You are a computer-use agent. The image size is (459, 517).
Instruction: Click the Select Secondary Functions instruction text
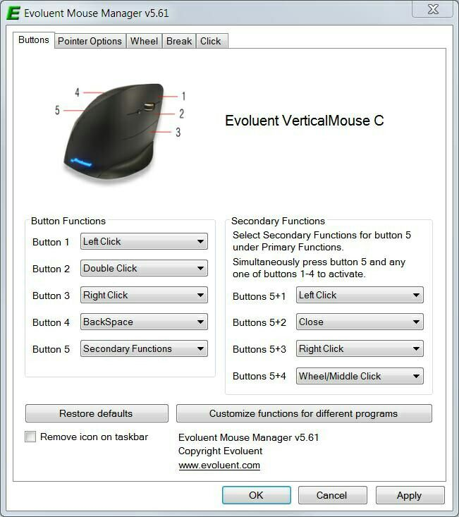coord(322,241)
